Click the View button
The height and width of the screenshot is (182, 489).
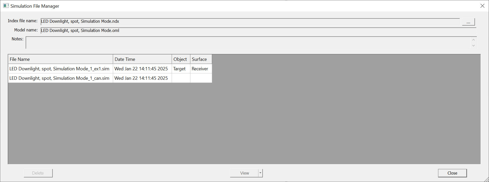244,173
